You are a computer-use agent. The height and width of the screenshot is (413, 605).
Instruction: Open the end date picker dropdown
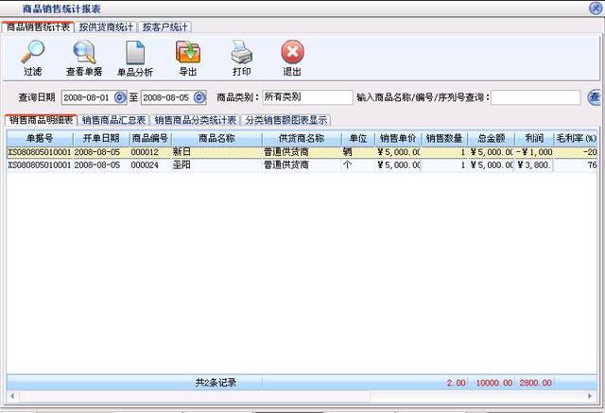click(199, 97)
